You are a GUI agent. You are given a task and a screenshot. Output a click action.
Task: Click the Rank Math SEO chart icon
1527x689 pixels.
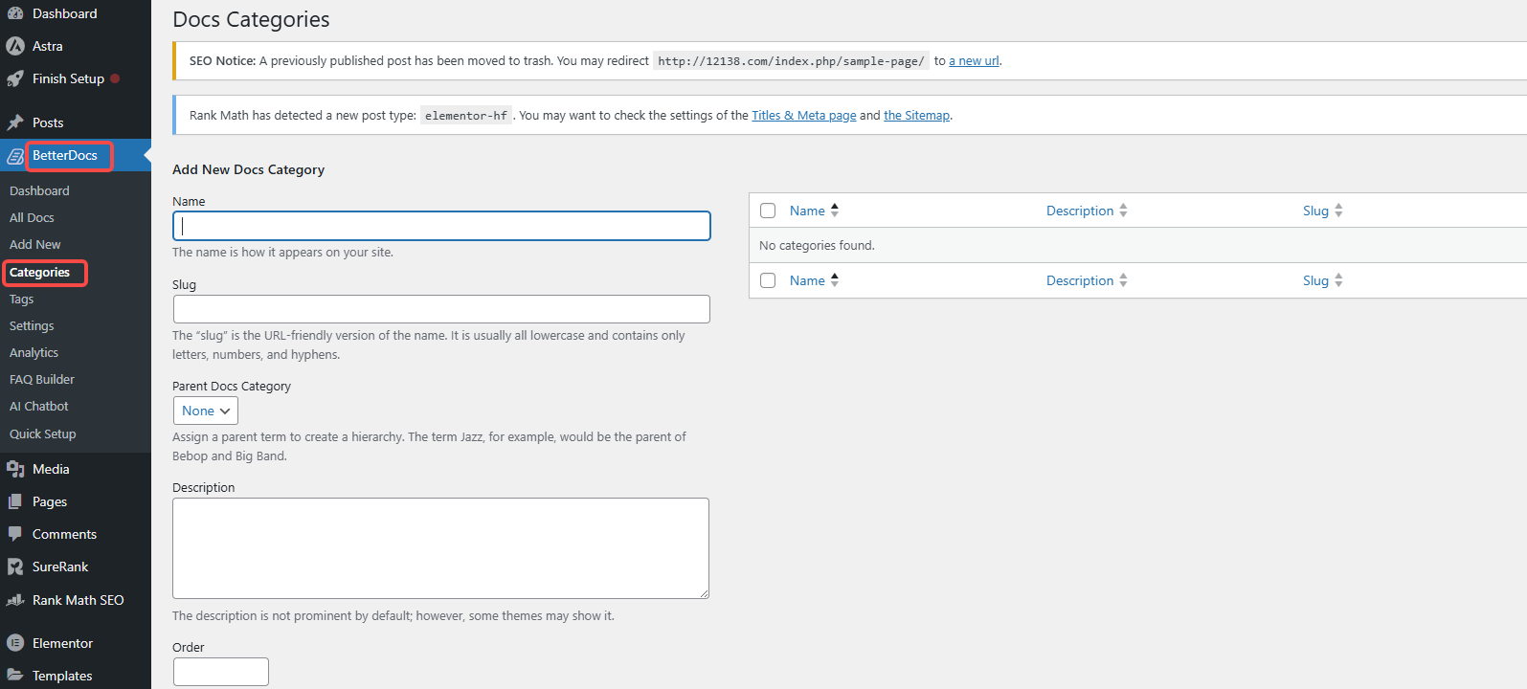[x=15, y=600]
